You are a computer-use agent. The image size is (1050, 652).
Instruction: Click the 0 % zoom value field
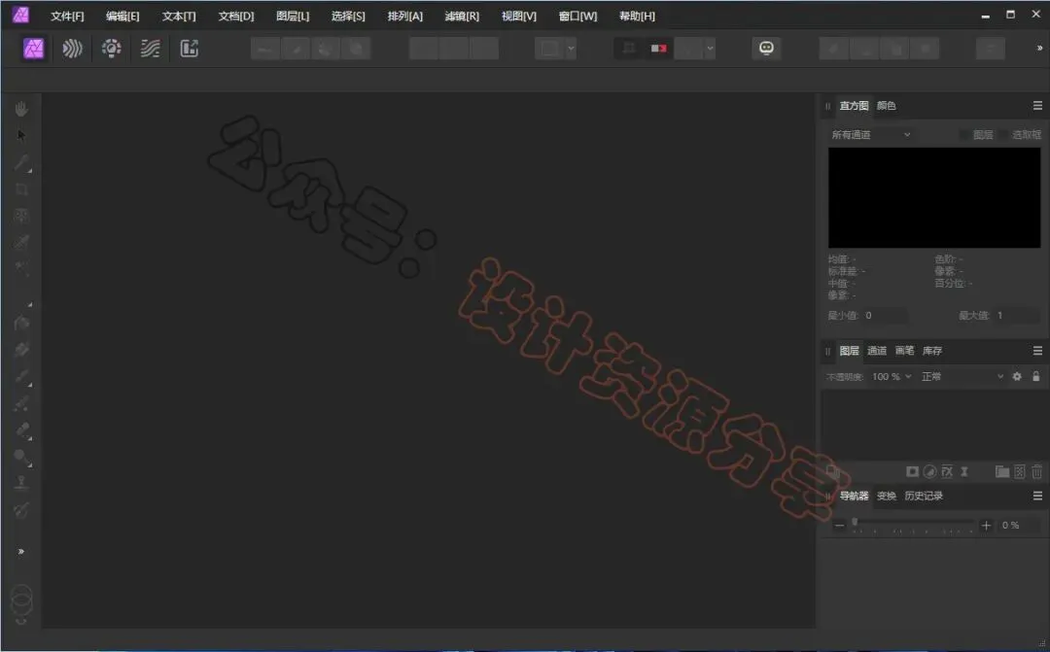1018,526
